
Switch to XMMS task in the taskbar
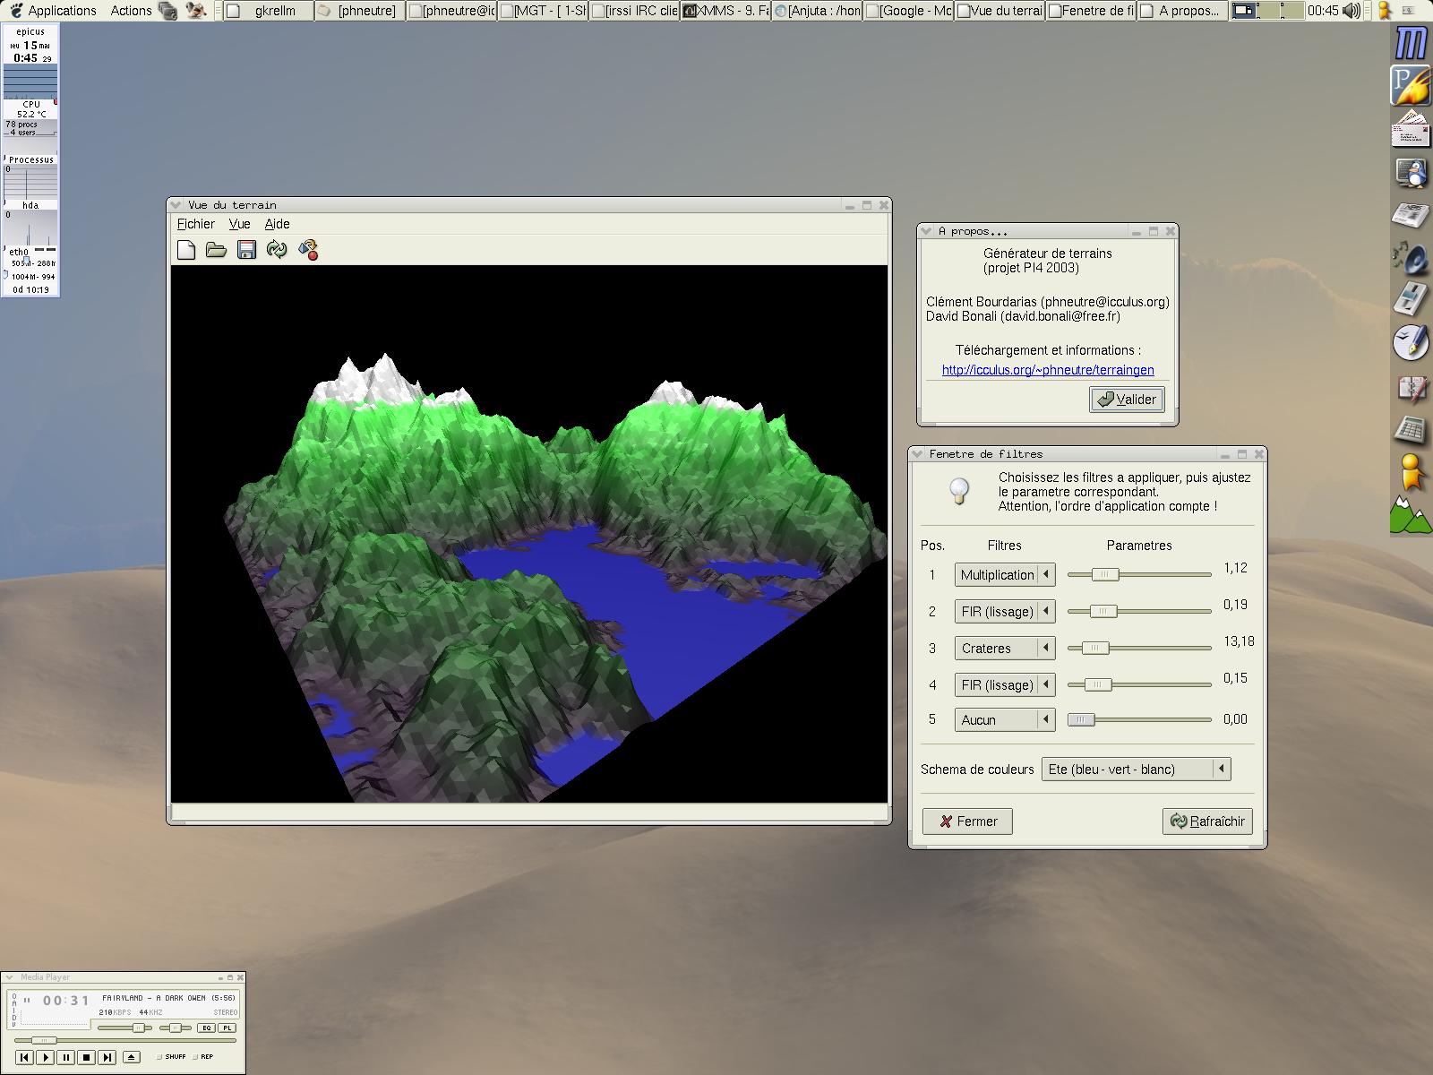pyautogui.click(x=725, y=11)
